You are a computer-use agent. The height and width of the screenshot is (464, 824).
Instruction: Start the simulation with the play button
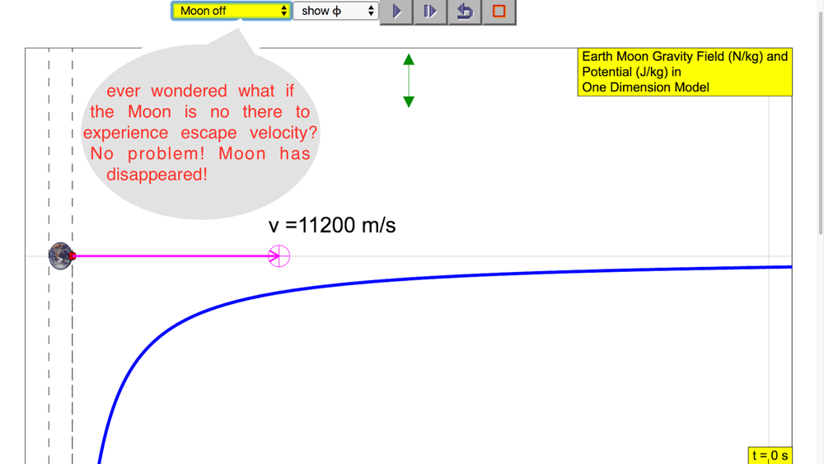pyautogui.click(x=396, y=12)
